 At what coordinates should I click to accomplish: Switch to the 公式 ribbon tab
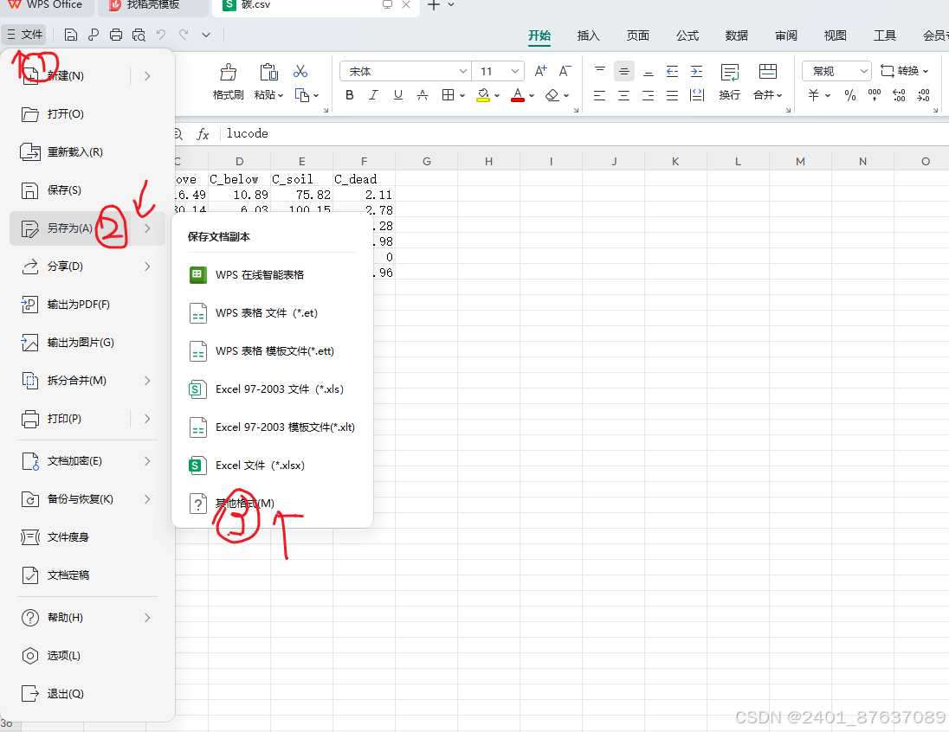(x=688, y=35)
